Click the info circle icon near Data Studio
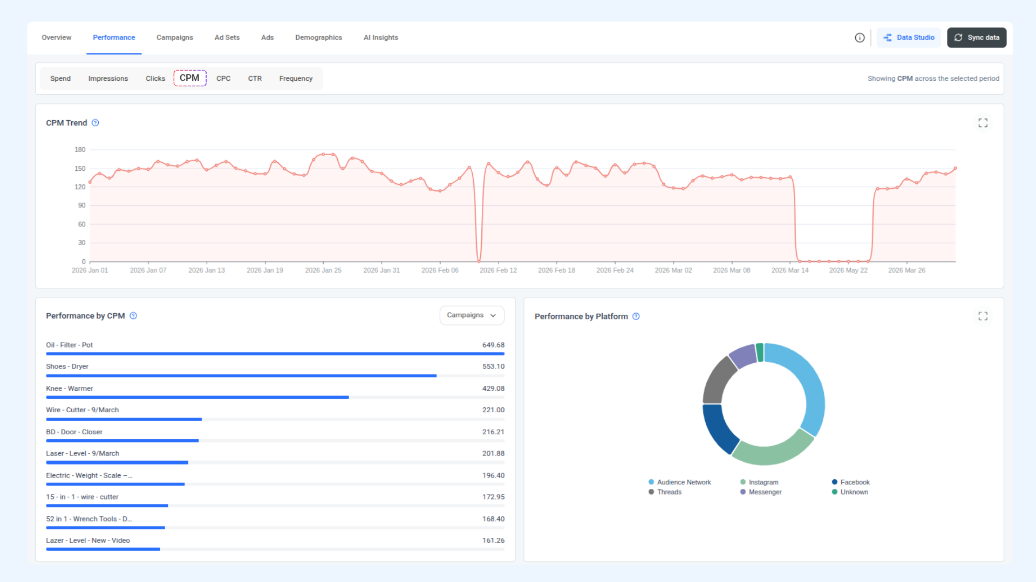 tap(860, 38)
